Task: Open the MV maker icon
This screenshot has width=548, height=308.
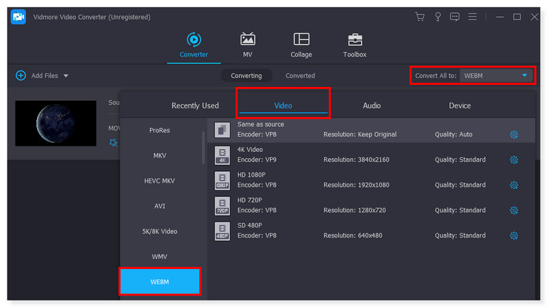Action: (247, 40)
